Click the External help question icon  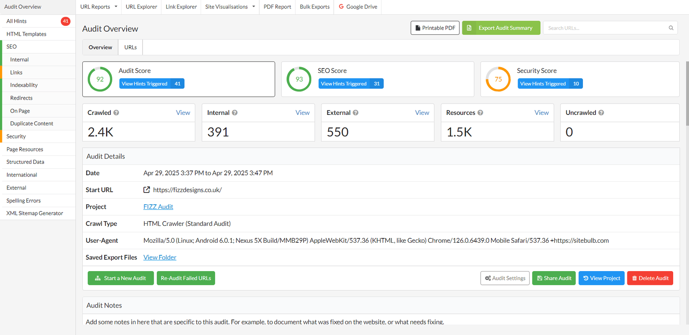[355, 113]
